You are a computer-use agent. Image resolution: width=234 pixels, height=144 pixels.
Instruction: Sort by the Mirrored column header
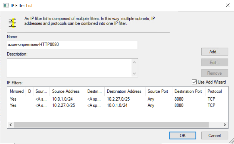tap(17, 91)
